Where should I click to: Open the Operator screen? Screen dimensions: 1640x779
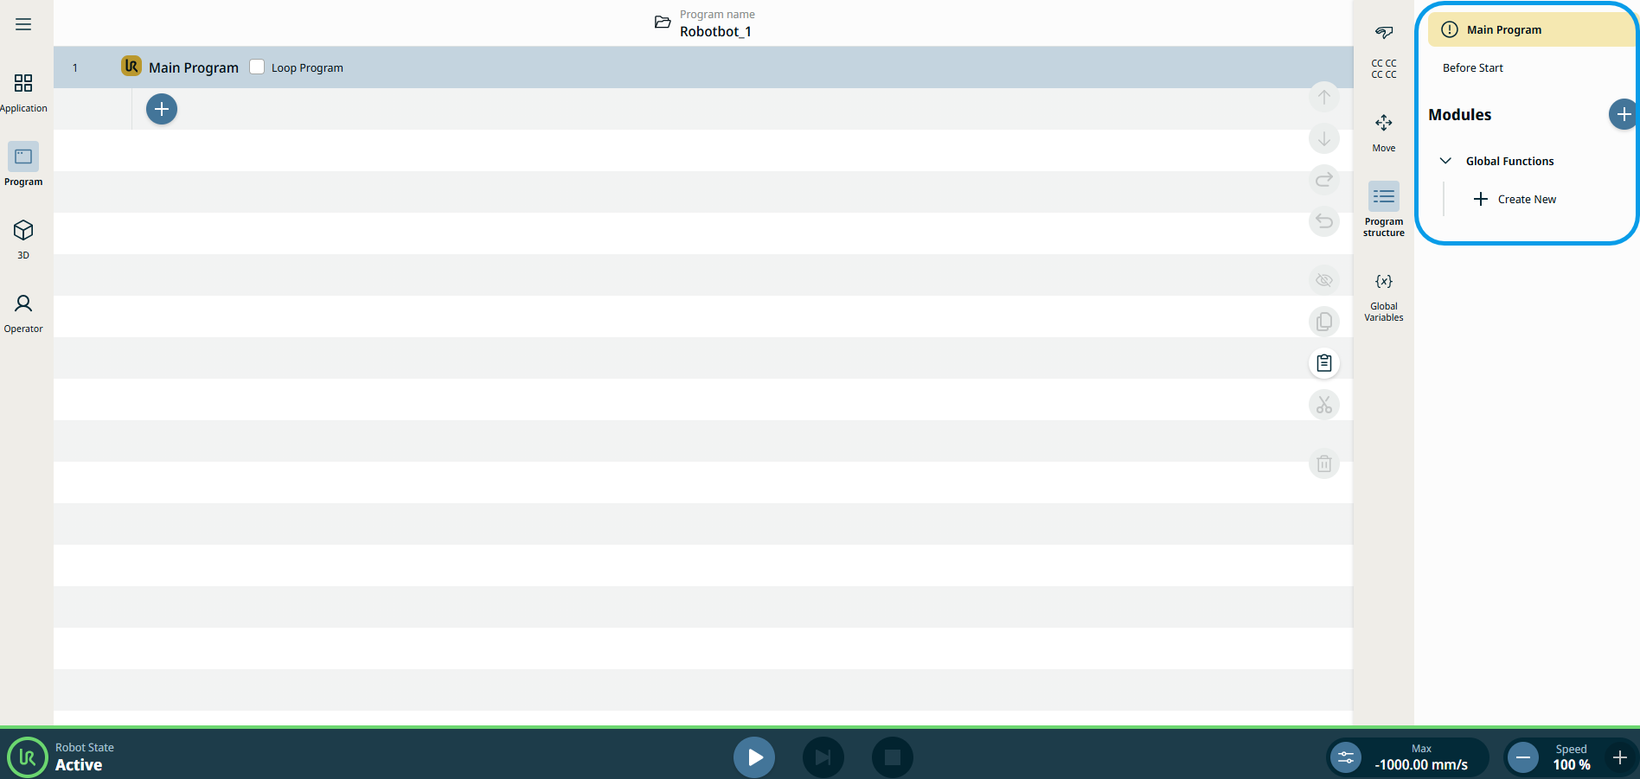pos(23,311)
